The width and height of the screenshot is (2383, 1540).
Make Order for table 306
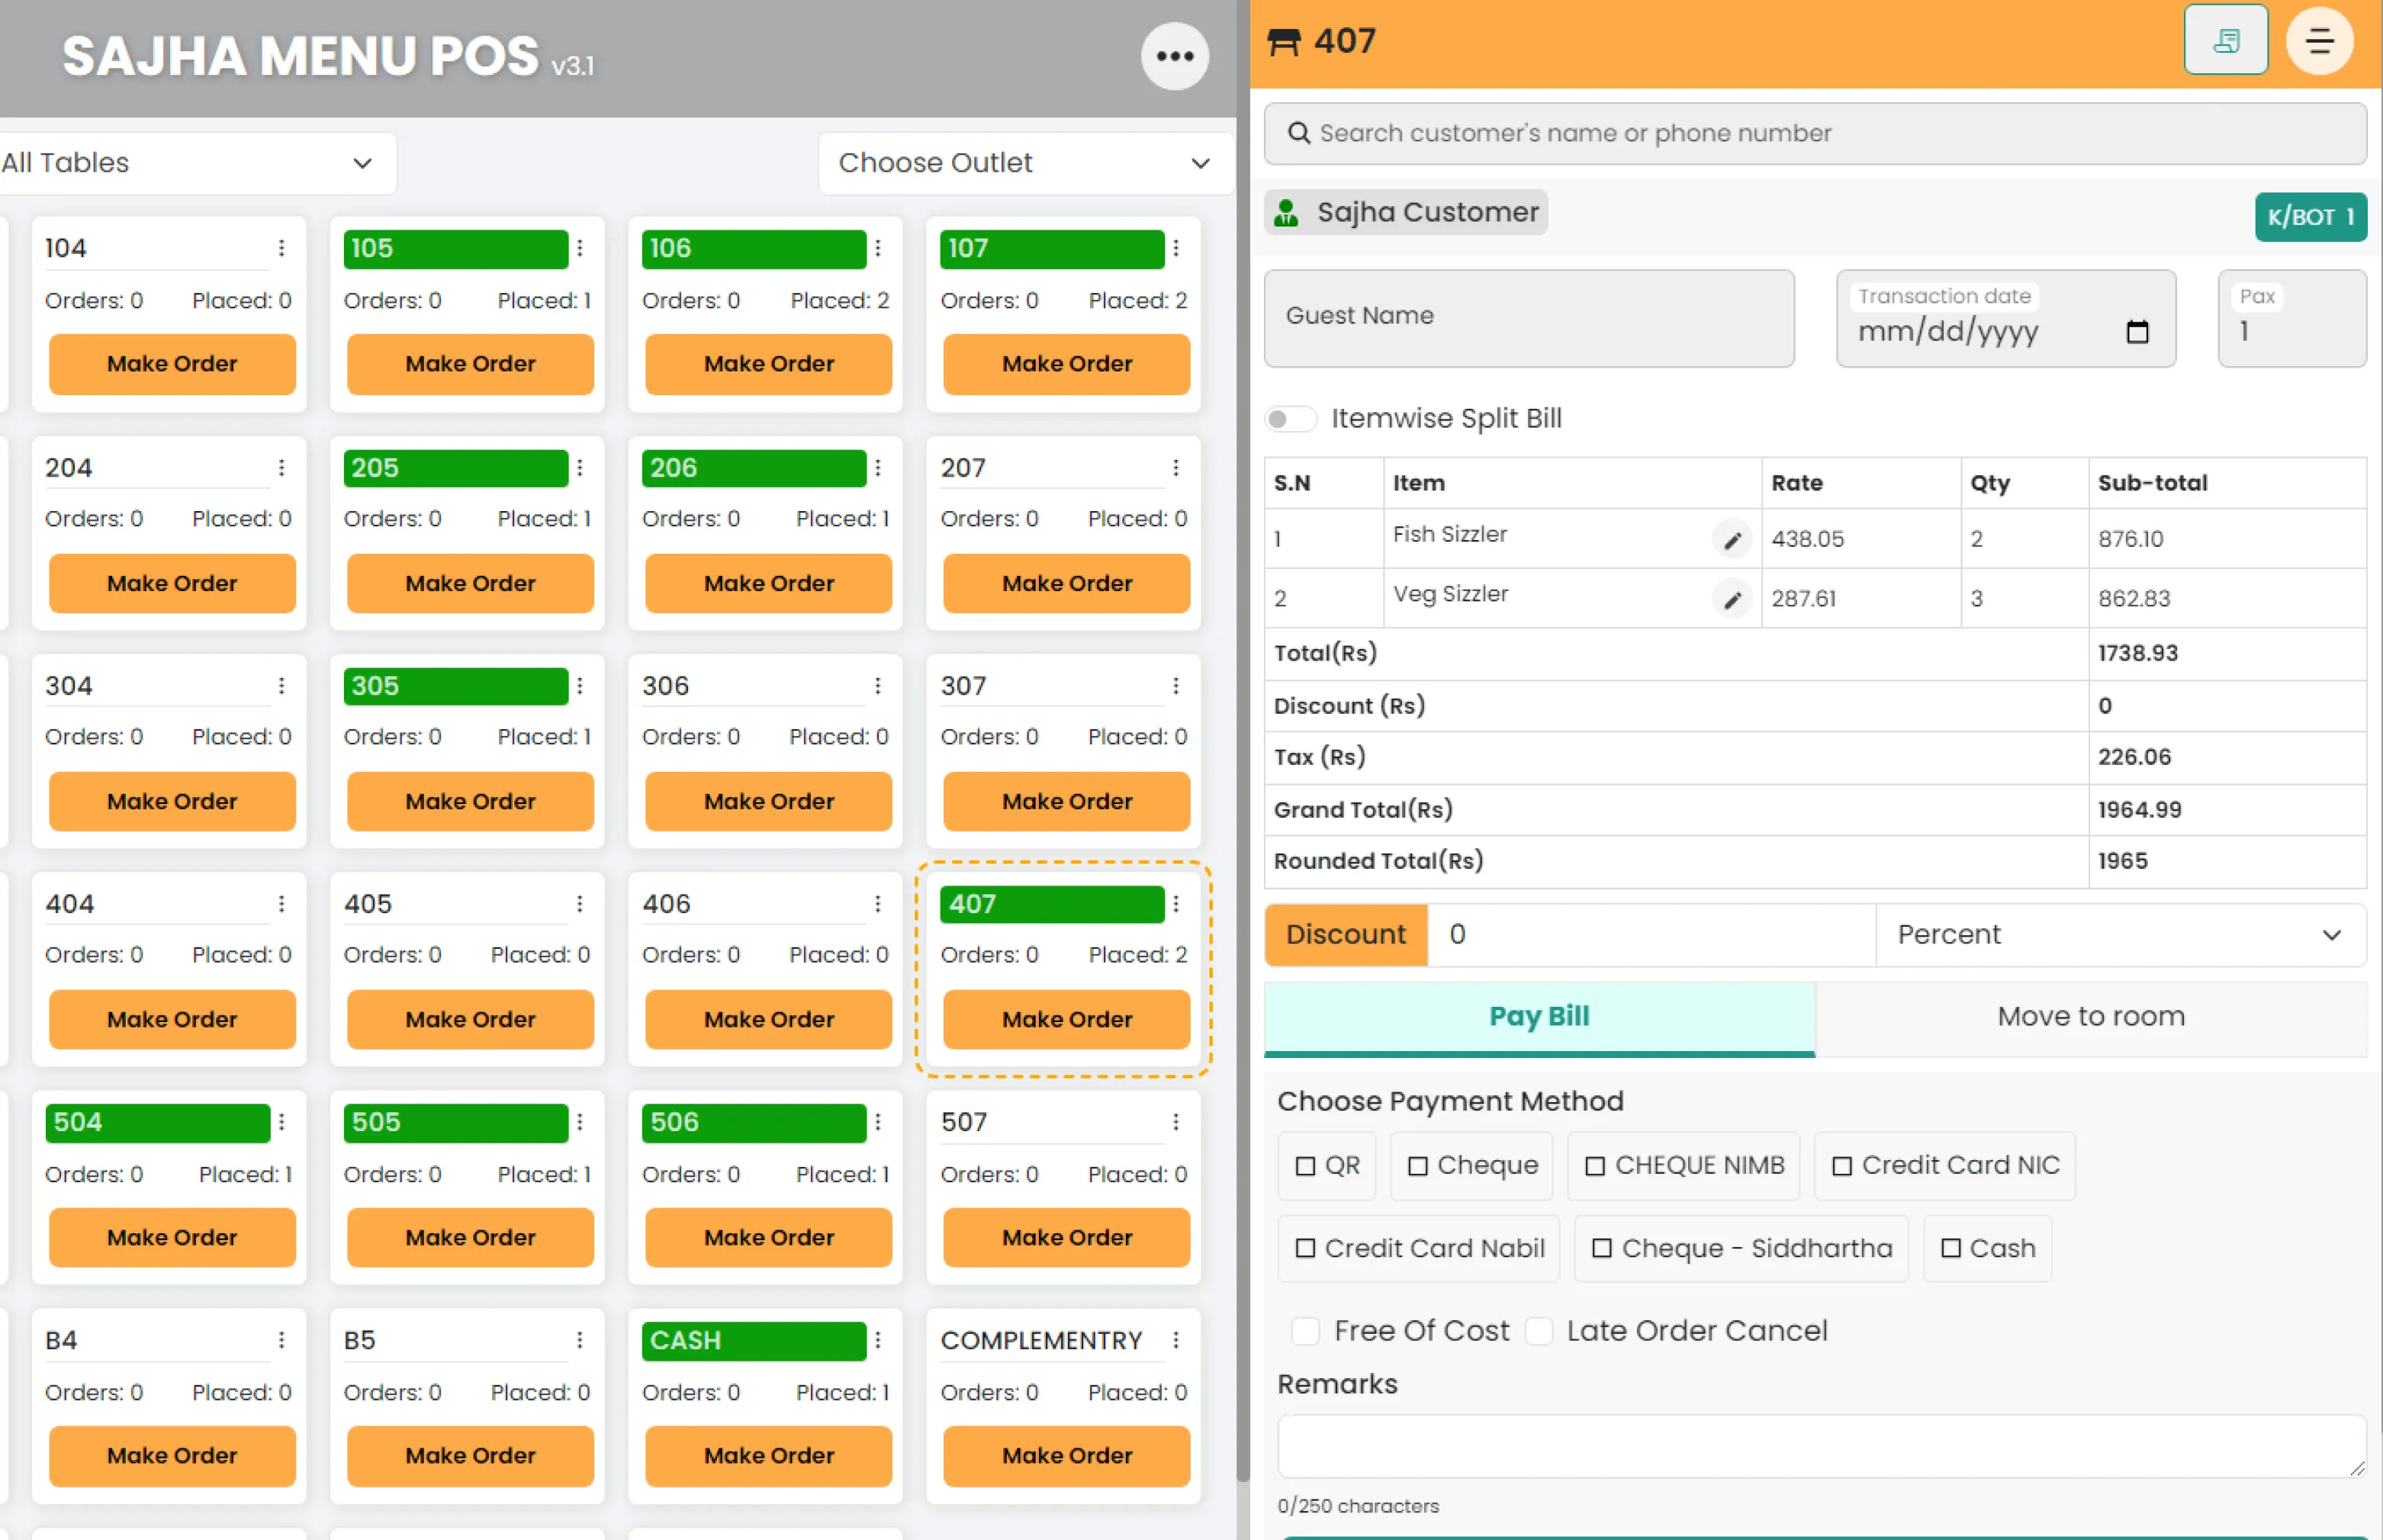768,802
